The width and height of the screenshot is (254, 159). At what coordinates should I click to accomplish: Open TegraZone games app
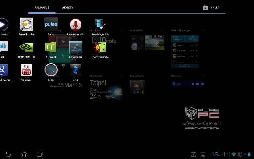(x=27, y=47)
